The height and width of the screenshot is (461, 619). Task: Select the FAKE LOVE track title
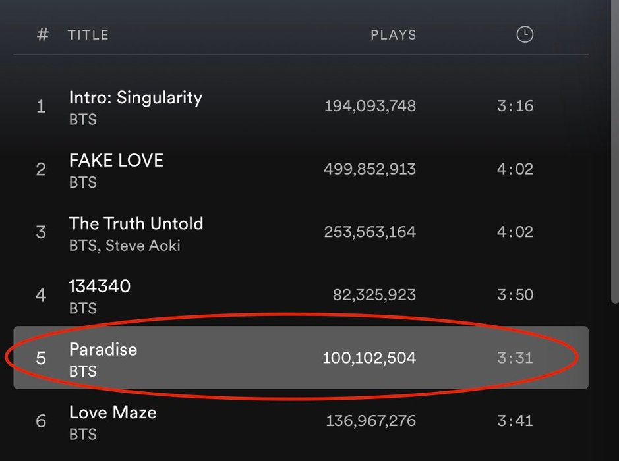coord(116,160)
